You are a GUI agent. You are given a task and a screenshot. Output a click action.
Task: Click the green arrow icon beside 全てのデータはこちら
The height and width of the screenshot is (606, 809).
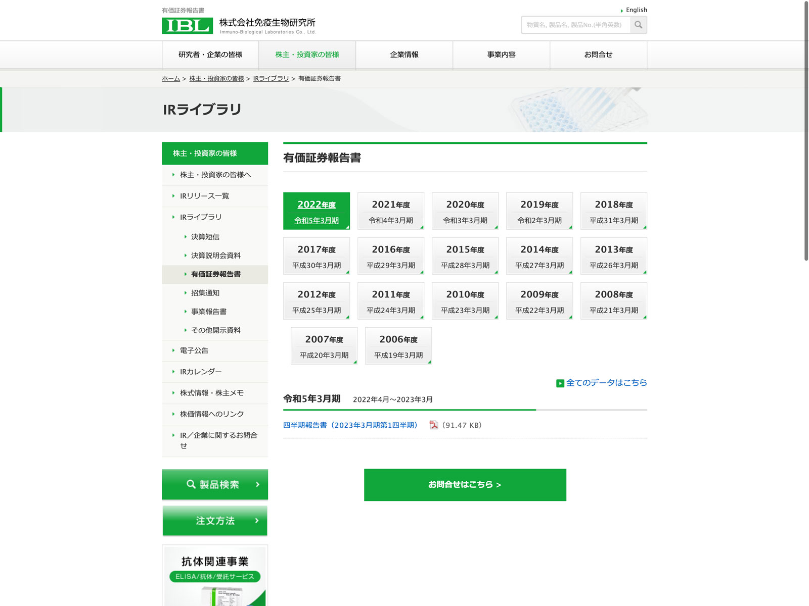(560, 383)
